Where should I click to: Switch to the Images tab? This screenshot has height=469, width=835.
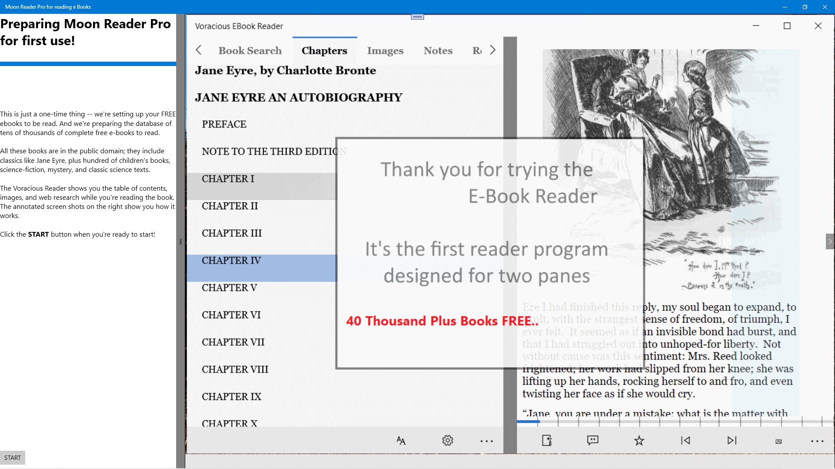(385, 51)
